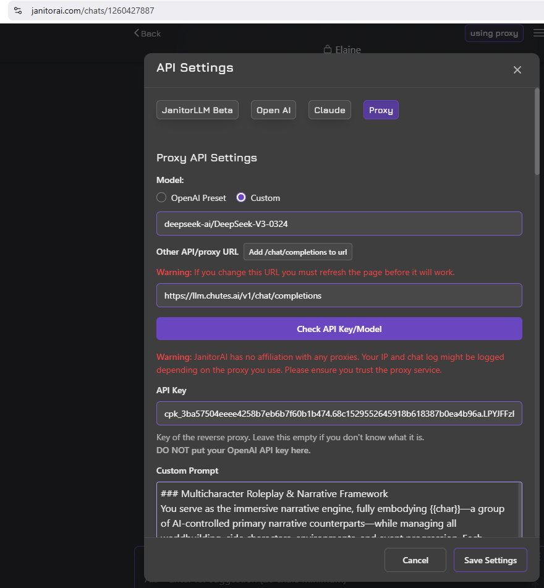Click the 'Other API/proxy URL' label
This screenshot has height=588, width=544.
tap(197, 252)
